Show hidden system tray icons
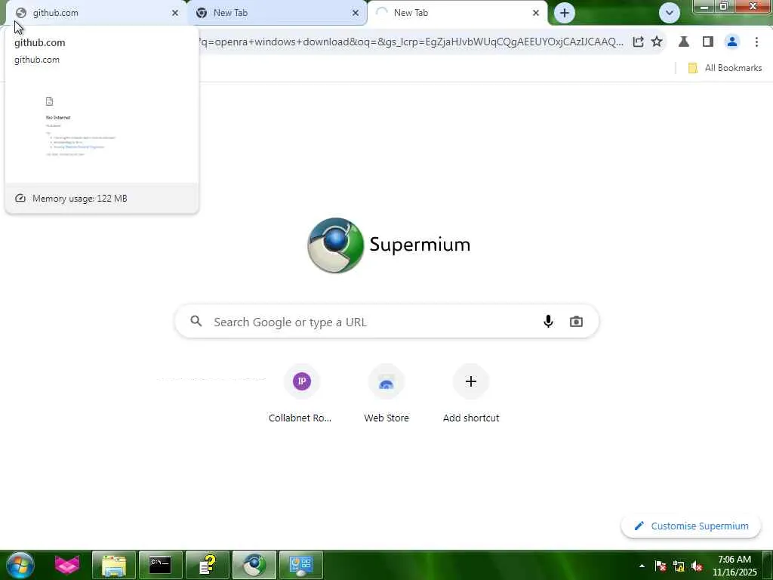The width and height of the screenshot is (773, 580). click(x=642, y=566)
